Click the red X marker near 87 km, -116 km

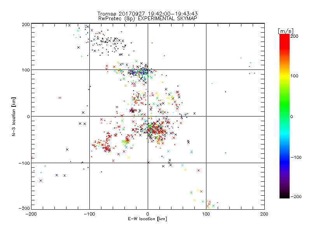tap(199, 170)
